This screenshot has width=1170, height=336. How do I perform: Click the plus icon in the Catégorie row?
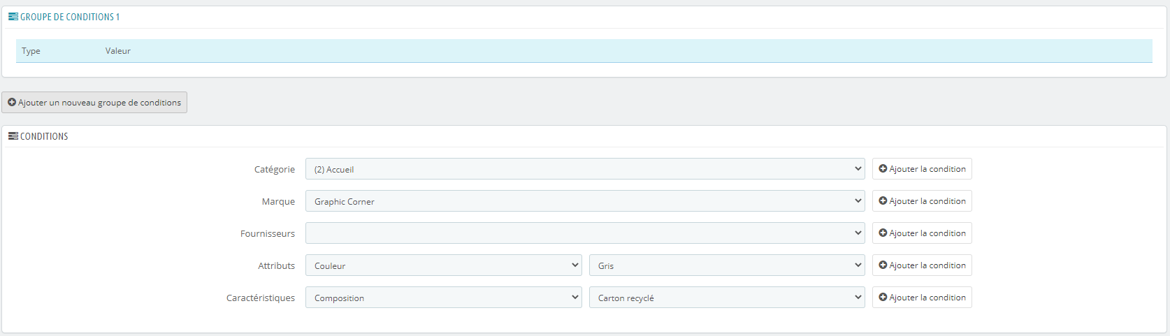(x=883, y=168)
